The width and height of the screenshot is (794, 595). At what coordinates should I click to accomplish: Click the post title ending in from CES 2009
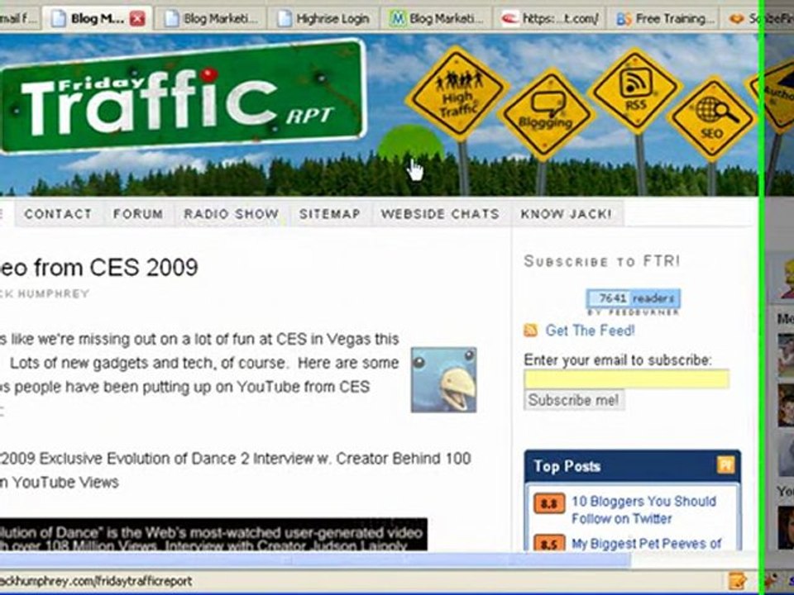(98, 268)
